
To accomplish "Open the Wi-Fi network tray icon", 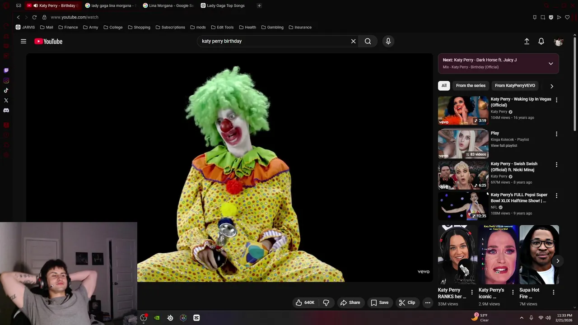I will click(x=541, y=318).
